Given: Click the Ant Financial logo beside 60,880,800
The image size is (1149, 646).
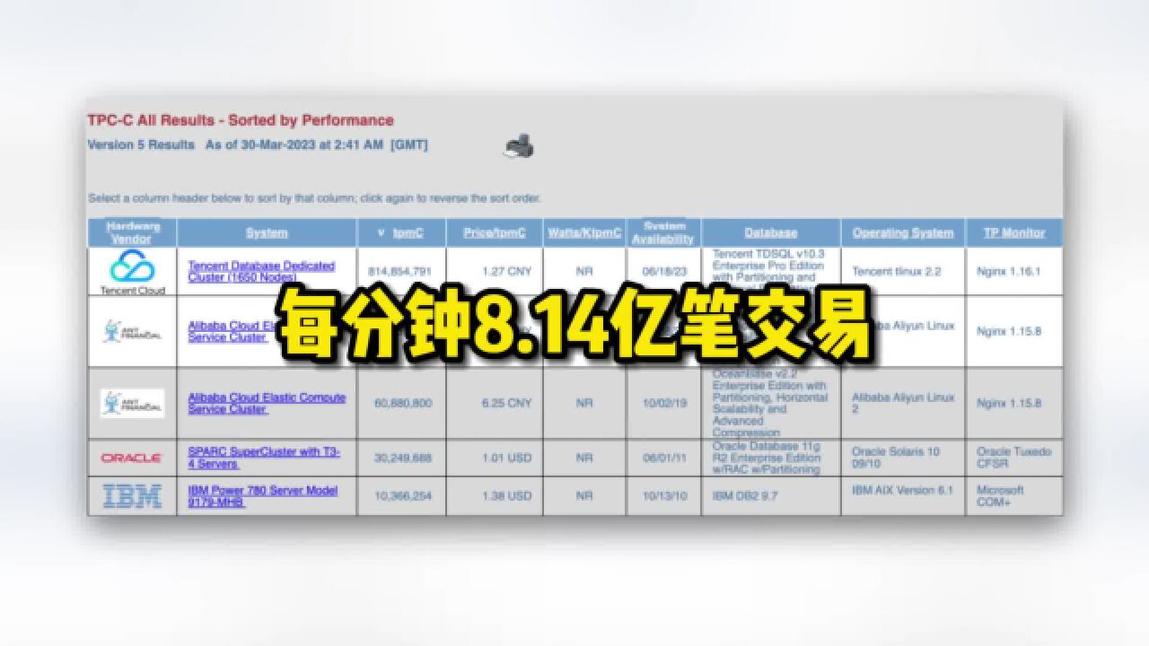Looking at the screenshot, I should click(132, 403).
